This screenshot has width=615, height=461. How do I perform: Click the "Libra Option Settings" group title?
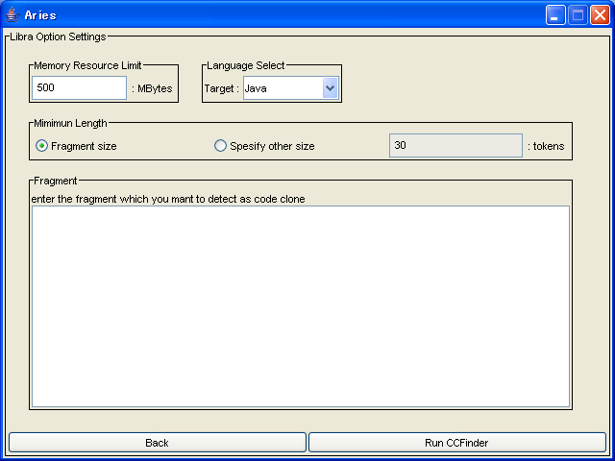point(58,36)
